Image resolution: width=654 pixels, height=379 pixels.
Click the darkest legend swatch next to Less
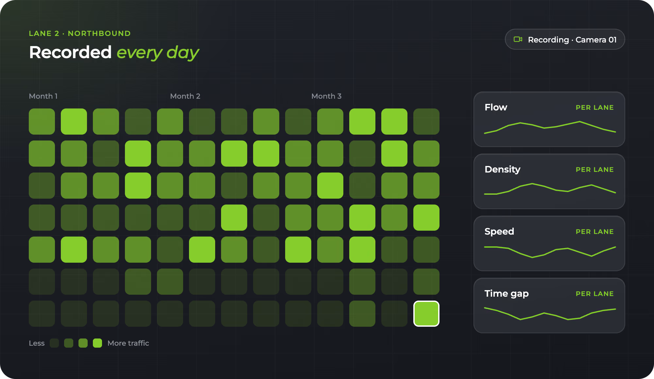pos(54,343)
